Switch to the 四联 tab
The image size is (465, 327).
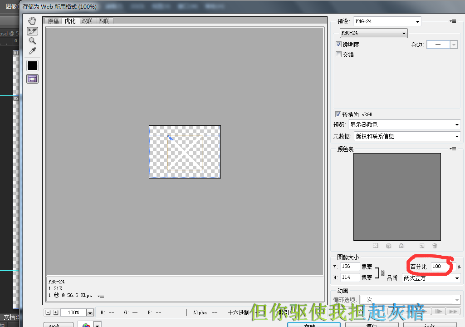pyautogui.click(x=104, y=21)
